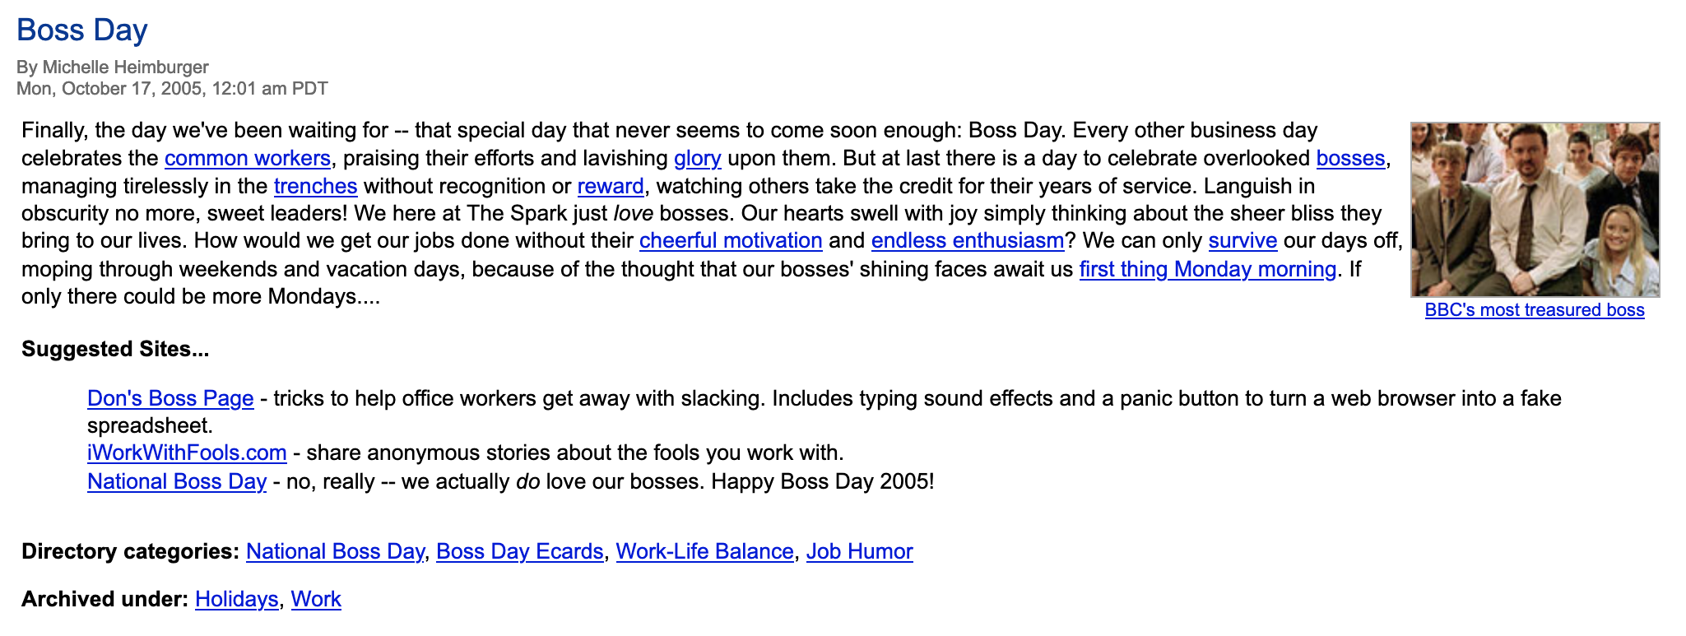Click National Boss Day under Suggested Sites
Image resolution: width=1686 pixels, height=636 pixels.
point(177,481)
